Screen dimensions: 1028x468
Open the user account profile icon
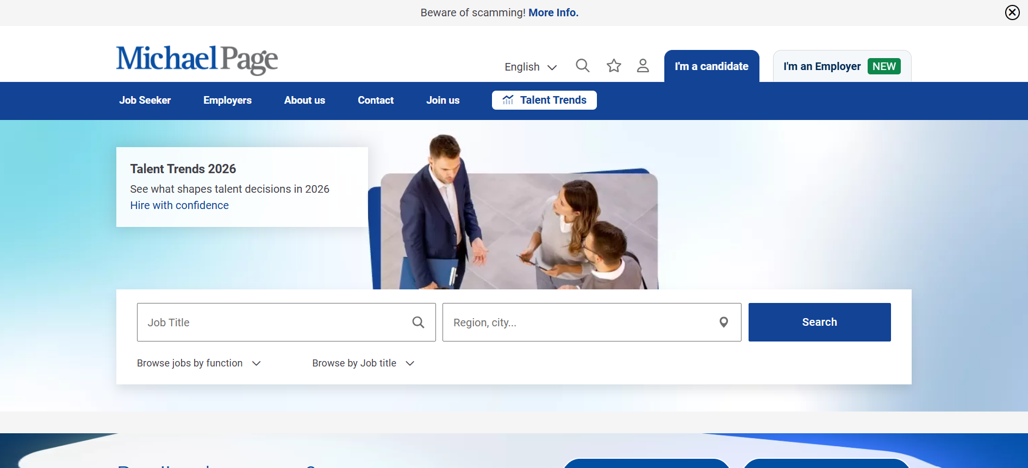(x=643, y=66)
